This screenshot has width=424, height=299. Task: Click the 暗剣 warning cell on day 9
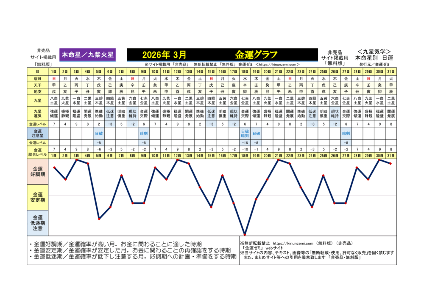[143, 133]
